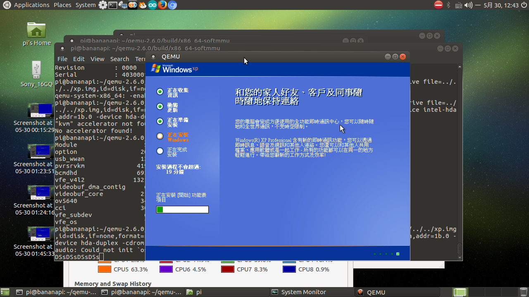Viewport: 529px width, 297px height.
Task: Open pi's Home desktop folder icon
Action: coord(36,33)
